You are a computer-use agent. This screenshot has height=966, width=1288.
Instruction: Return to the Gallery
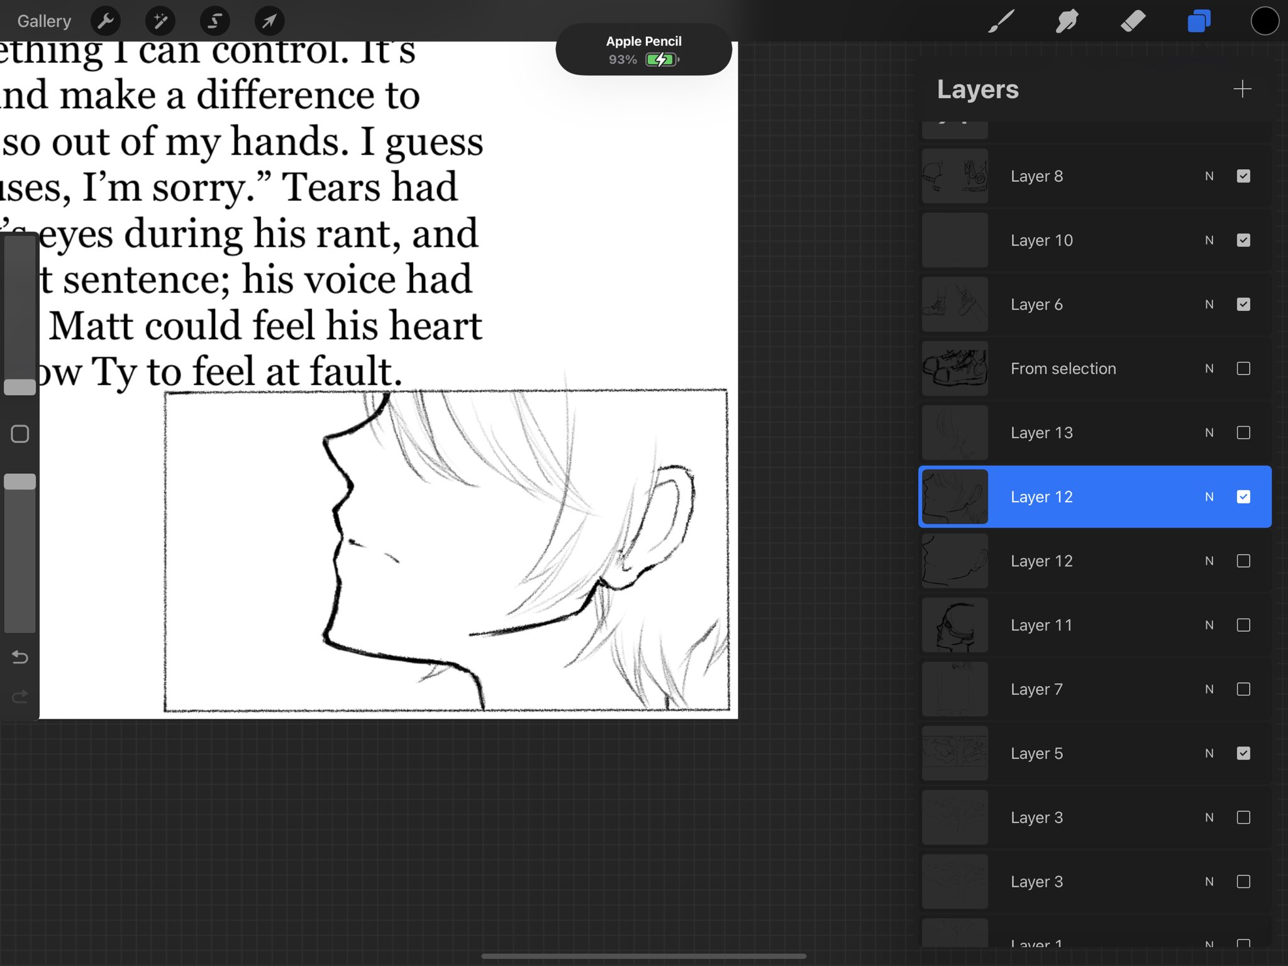(44, 21)
